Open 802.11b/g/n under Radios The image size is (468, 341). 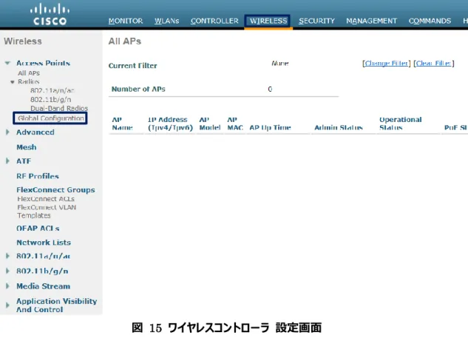[x=51, y=99]
